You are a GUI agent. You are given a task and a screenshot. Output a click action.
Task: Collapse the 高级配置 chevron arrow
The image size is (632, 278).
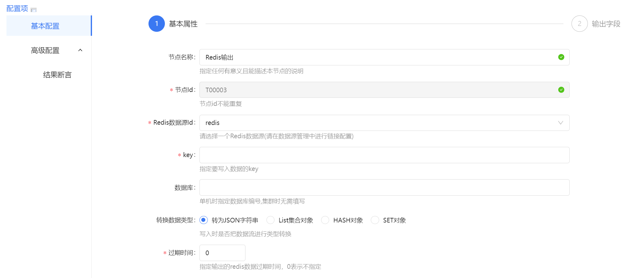(x=80, y=50)
